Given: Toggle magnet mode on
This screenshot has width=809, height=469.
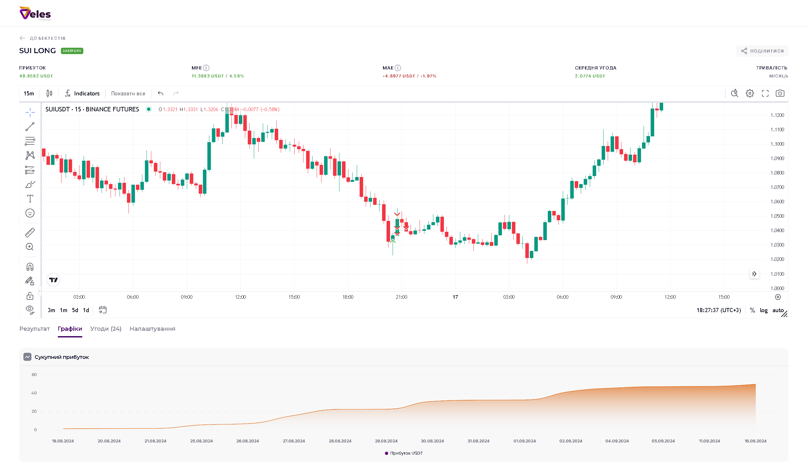Looking at the screenshot, I should point(30,267).
